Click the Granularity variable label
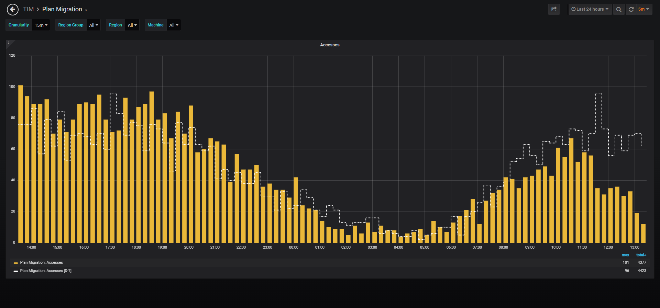 pos(19,25)
